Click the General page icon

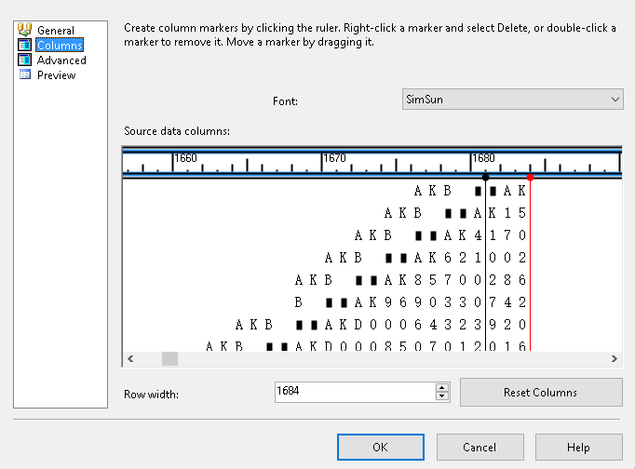click(25, 31)
